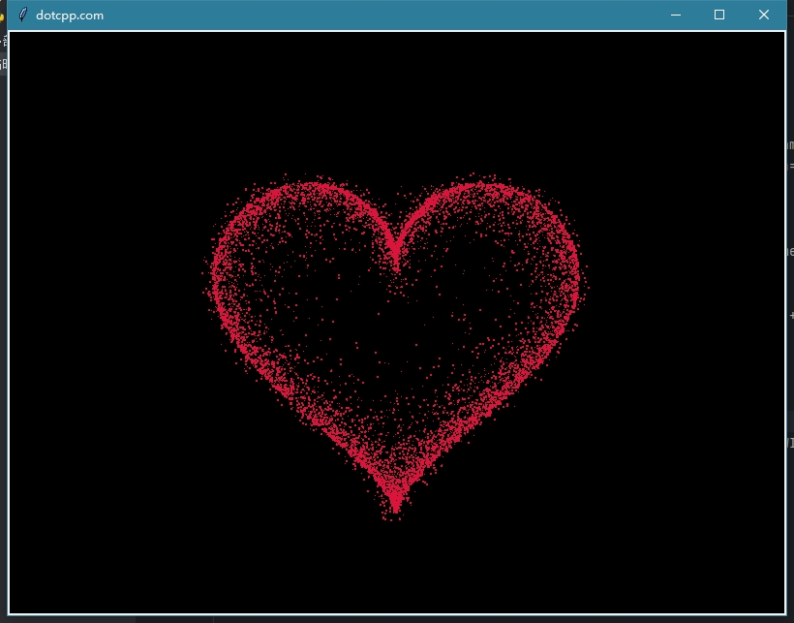
Task: Close the dotcpp.com window
Action: (x=764, y=15)
